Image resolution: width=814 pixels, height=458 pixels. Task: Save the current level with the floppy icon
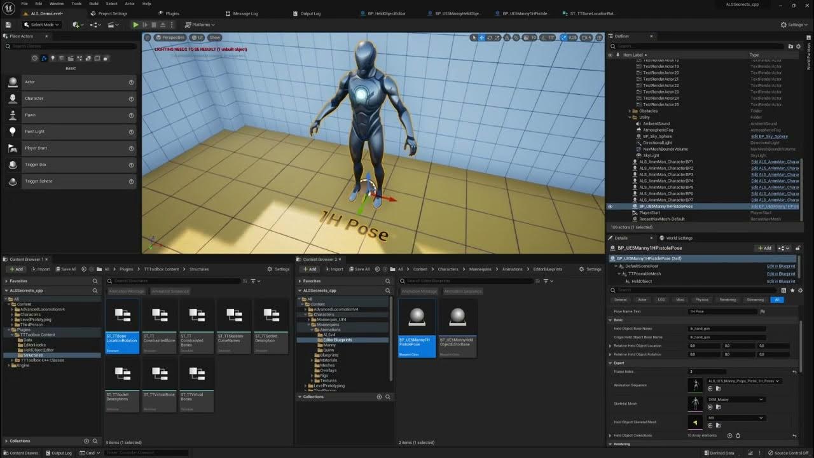click(8, 25)
